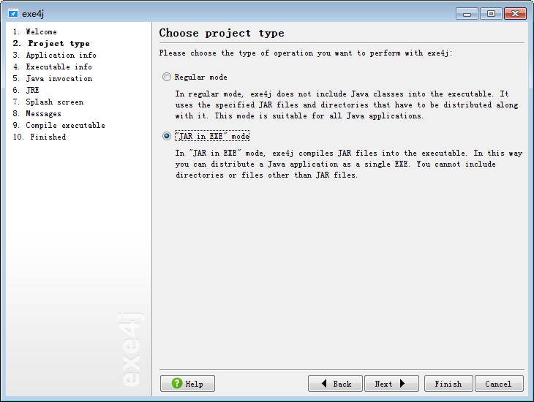Select the JRE step in sidebar
The image size is (534, 402).
click(33, 91)
